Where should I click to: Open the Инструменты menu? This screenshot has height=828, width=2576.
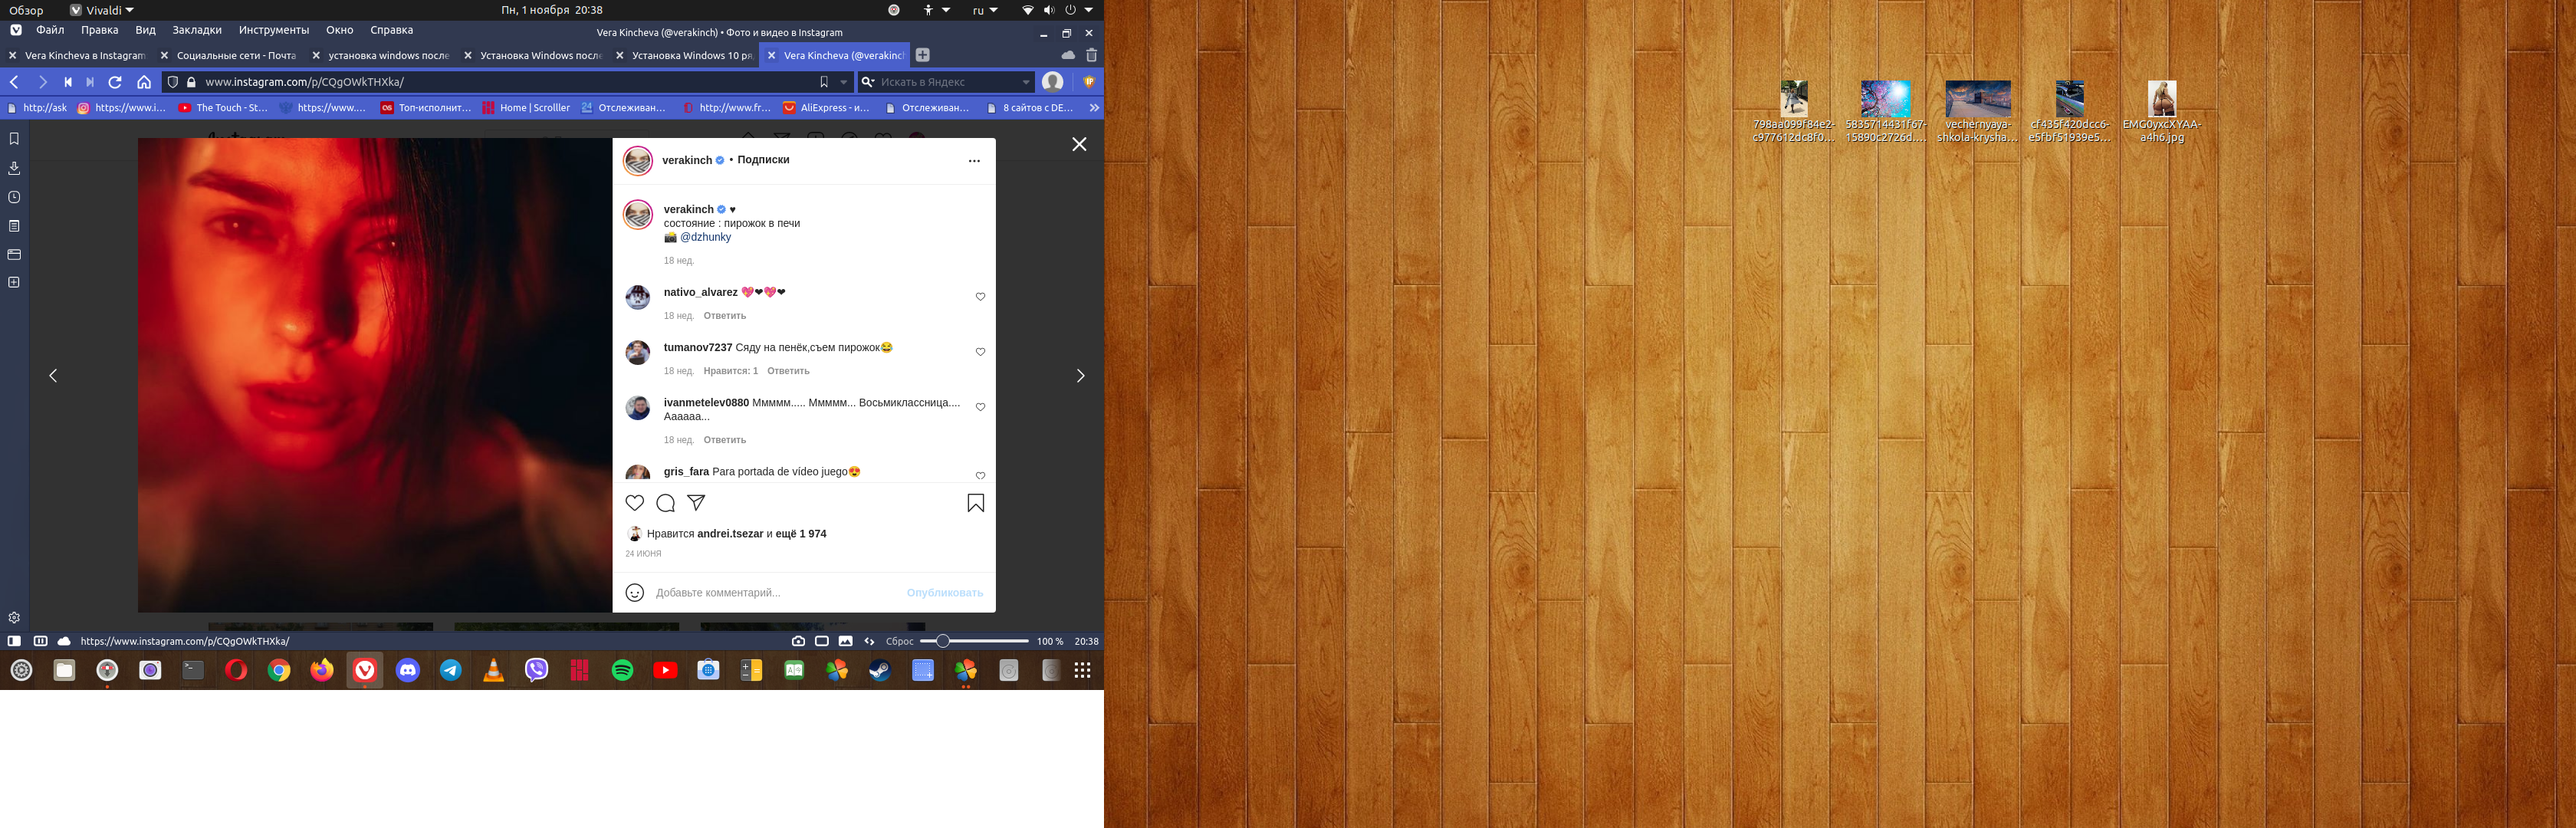click(274, 30)
